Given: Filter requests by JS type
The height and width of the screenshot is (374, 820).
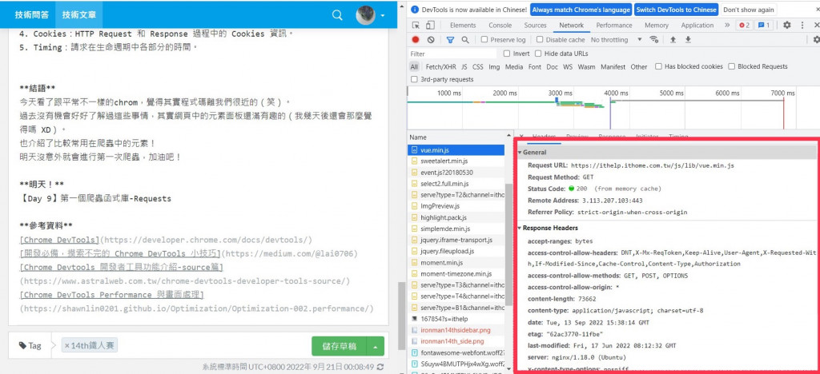Looking at the screenshot, I should 464,67.
